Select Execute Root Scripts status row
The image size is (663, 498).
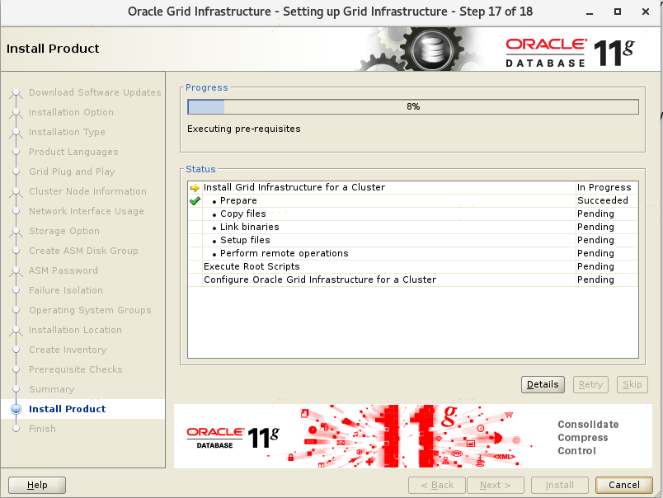252,267
